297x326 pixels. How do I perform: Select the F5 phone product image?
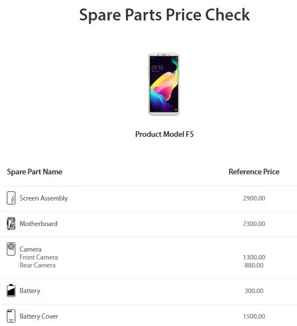pos(164,84)
